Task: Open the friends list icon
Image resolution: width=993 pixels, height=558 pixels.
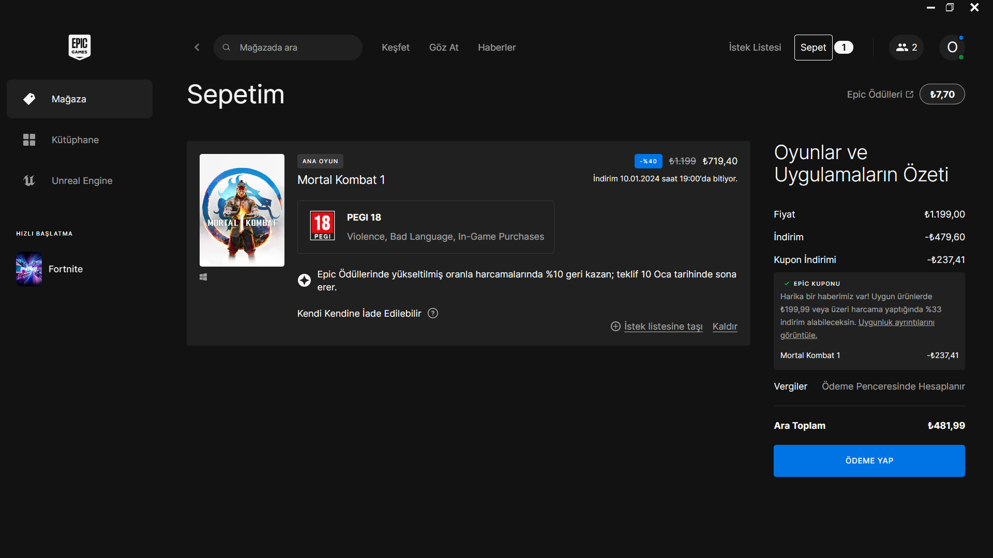Action: [906, 48]
